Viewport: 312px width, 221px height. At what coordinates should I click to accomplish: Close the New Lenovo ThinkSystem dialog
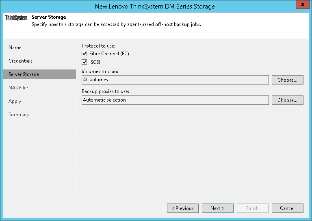303,4
